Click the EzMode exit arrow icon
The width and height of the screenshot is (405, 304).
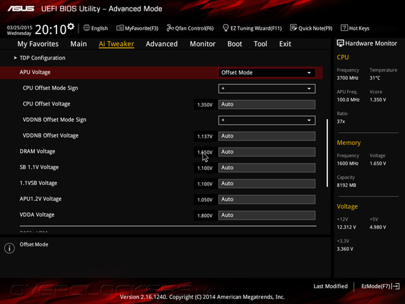(x=396, y=286)
